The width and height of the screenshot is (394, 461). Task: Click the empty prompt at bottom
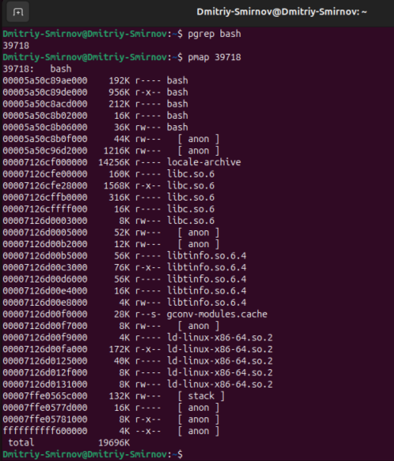tap(93, 454)
